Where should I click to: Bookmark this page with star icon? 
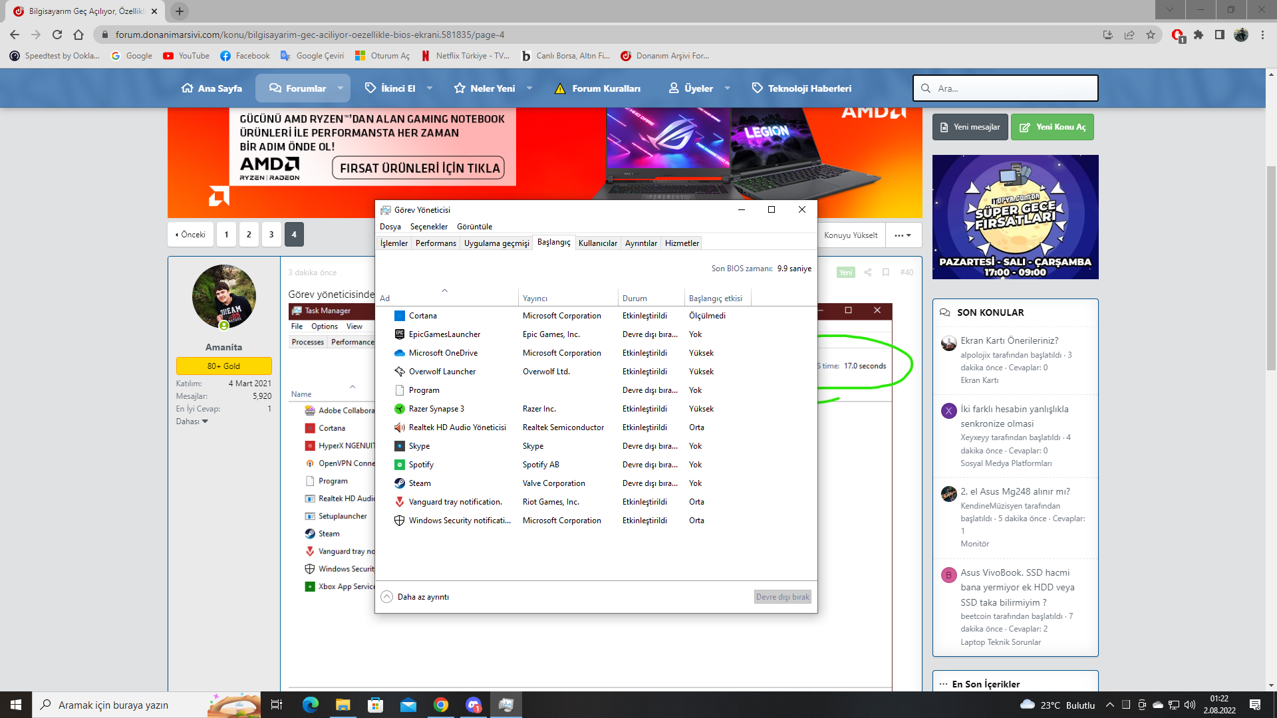coord(1151,35)
